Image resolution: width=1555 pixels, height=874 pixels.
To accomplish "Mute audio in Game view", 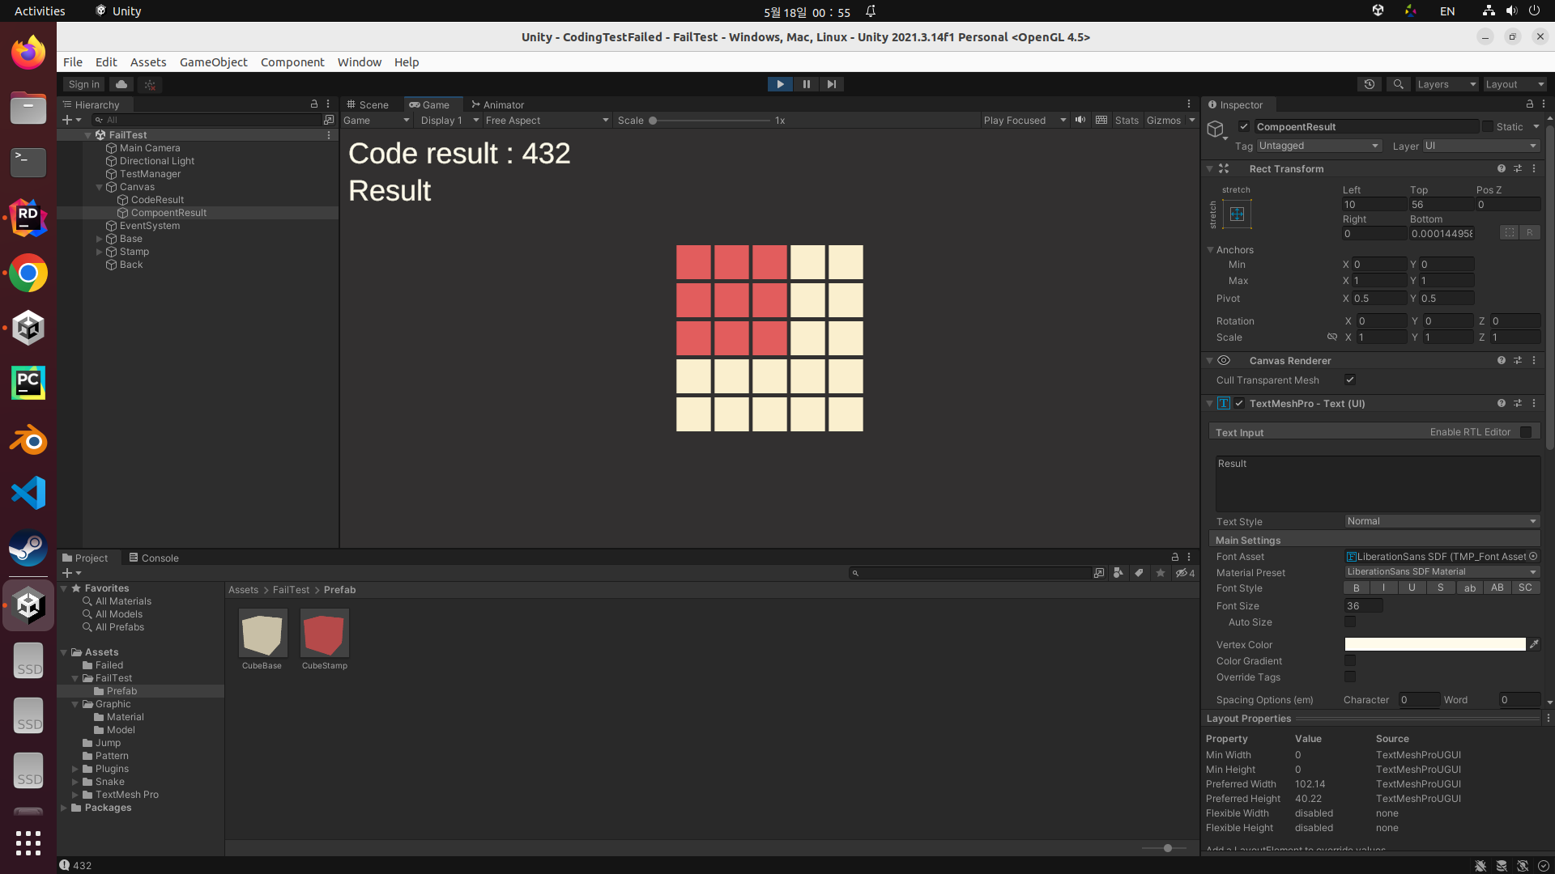I will point(1080,120).
